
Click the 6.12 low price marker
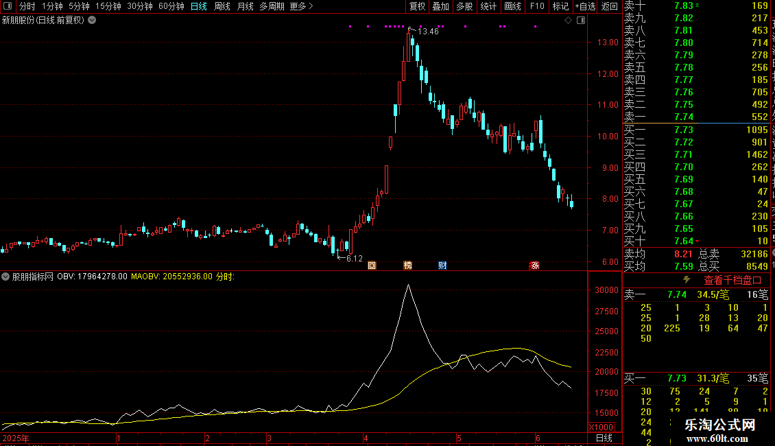(x=355, y=258)
